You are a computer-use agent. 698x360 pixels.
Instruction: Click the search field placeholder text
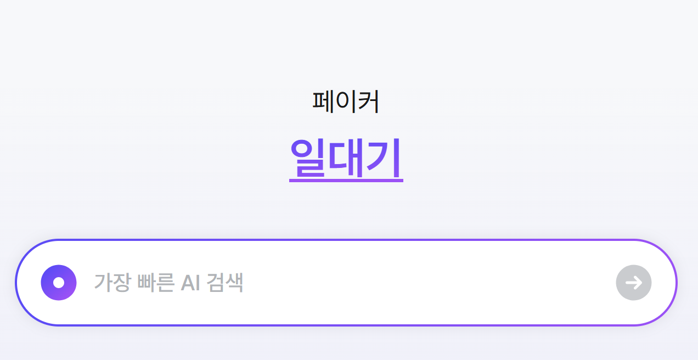(169, 282)
